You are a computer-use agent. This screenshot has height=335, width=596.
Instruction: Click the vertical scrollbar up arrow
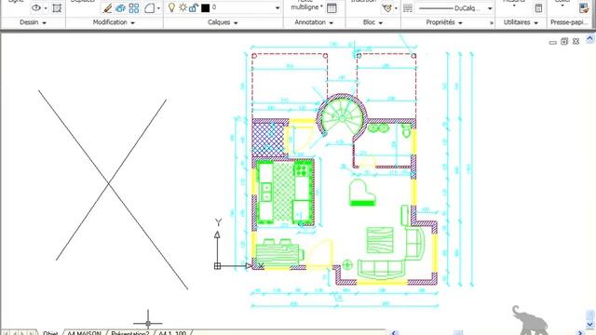[x=589, y=38]
